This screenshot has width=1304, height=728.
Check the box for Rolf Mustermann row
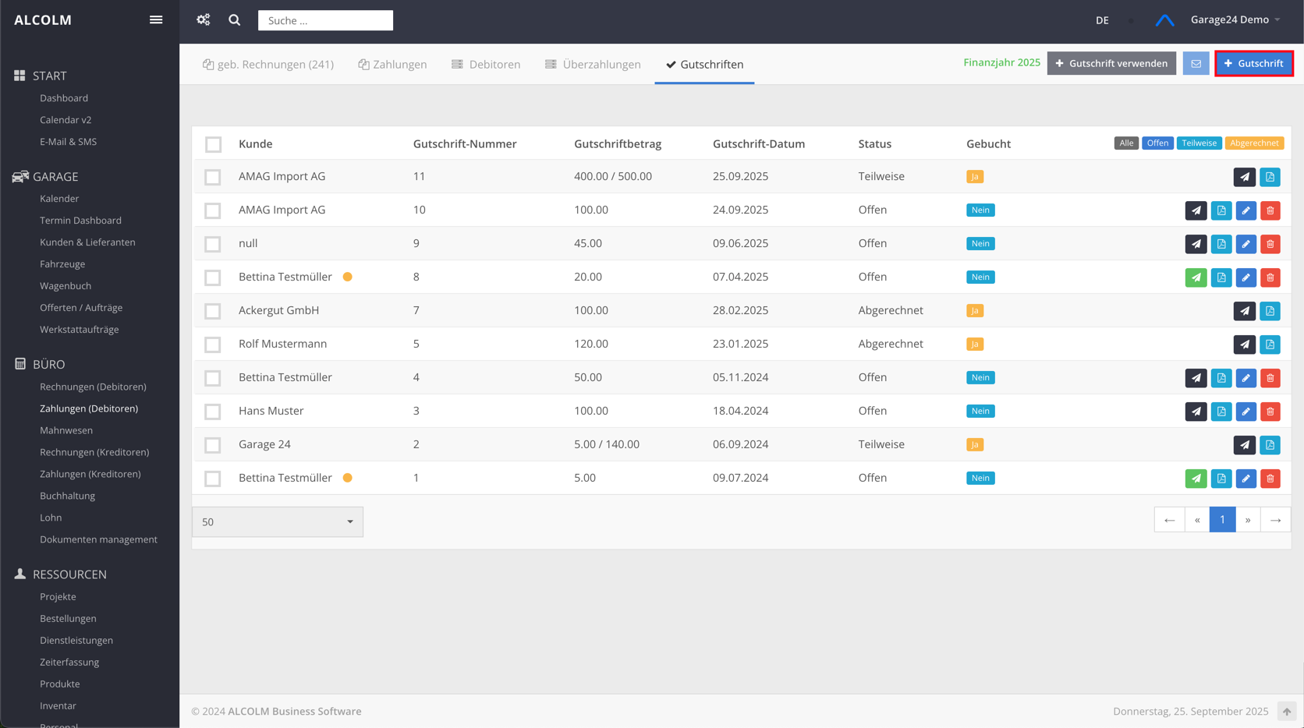click(213, 345)
